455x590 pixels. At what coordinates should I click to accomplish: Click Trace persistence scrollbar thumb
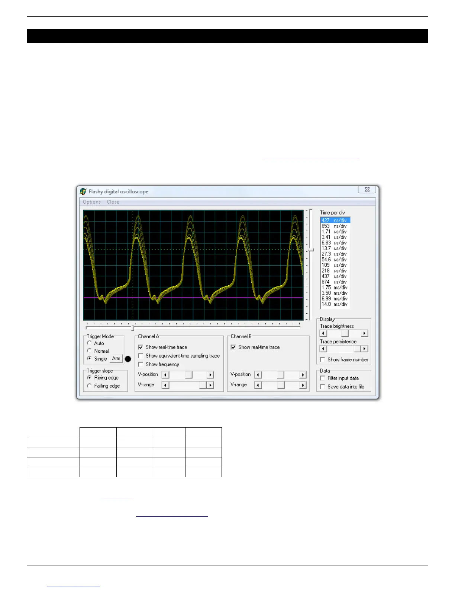(x=357, y=349)
